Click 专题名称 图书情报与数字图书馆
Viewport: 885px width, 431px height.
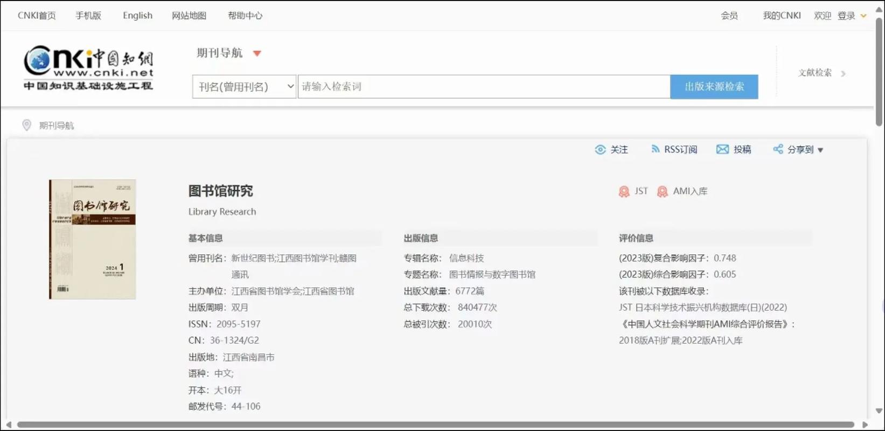492,275
